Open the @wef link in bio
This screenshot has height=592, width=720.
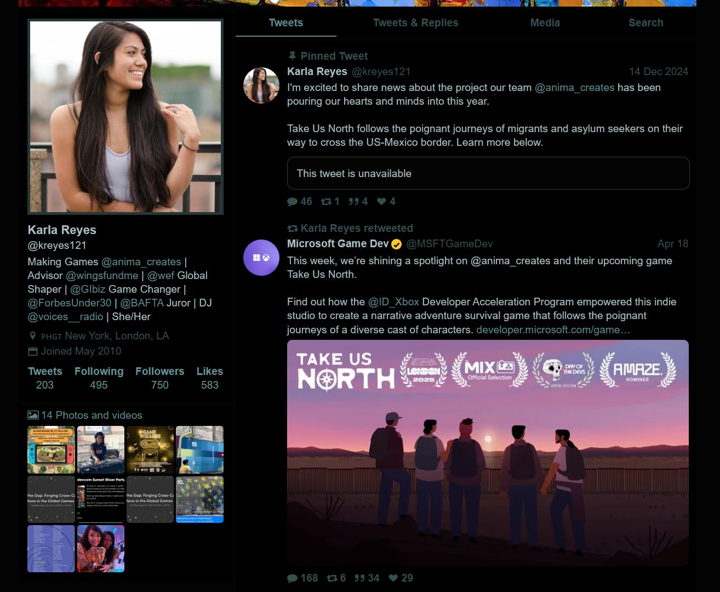pos(161,276)
